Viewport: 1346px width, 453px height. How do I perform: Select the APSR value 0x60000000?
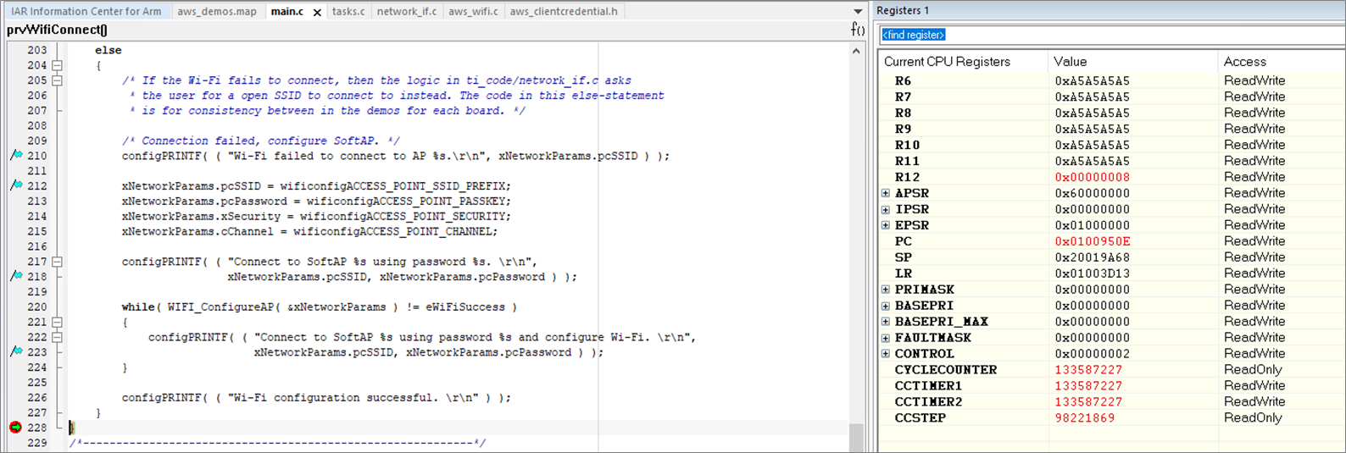[x=1092, y=193]
